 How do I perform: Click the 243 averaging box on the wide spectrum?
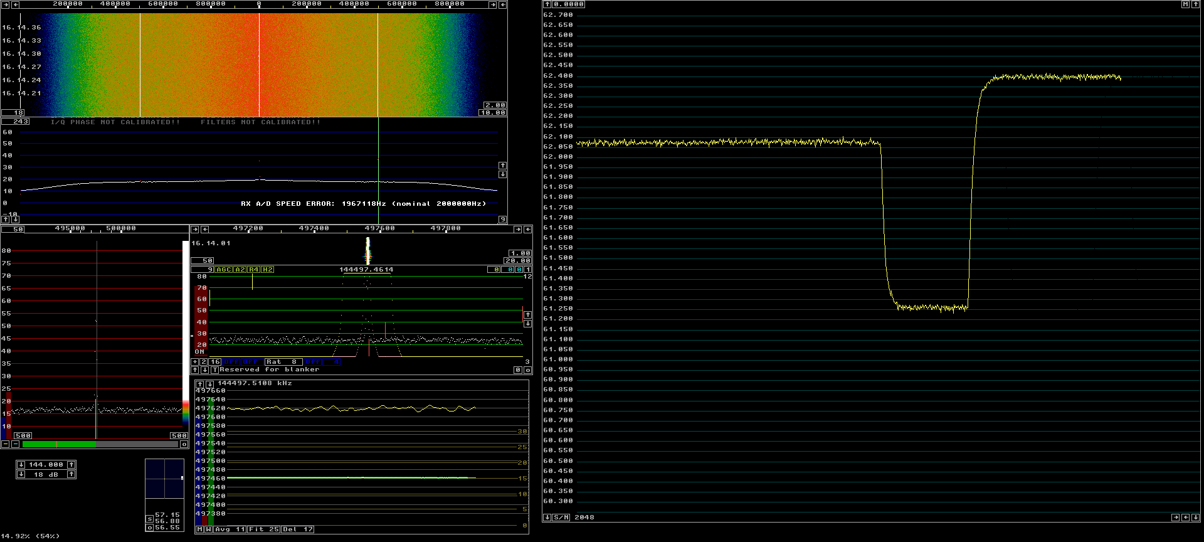pyautogui.click(x=16, y=122)
